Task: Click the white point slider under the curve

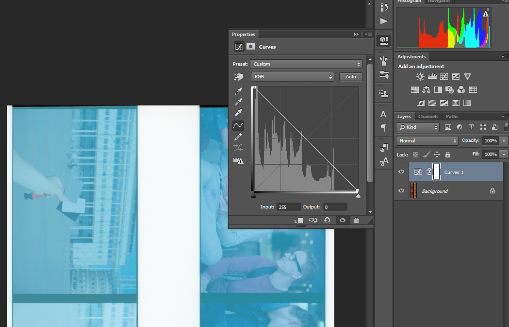Action: click(x=358, y=196)
